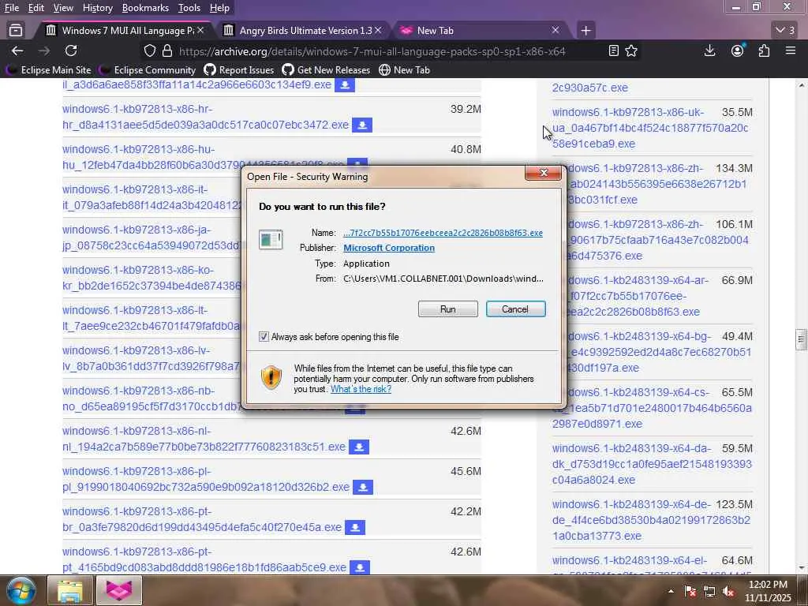The width and height of the screenshot is (808, 606).
Task: Open the Firefox View icon
Action: (x=16, y=31)
